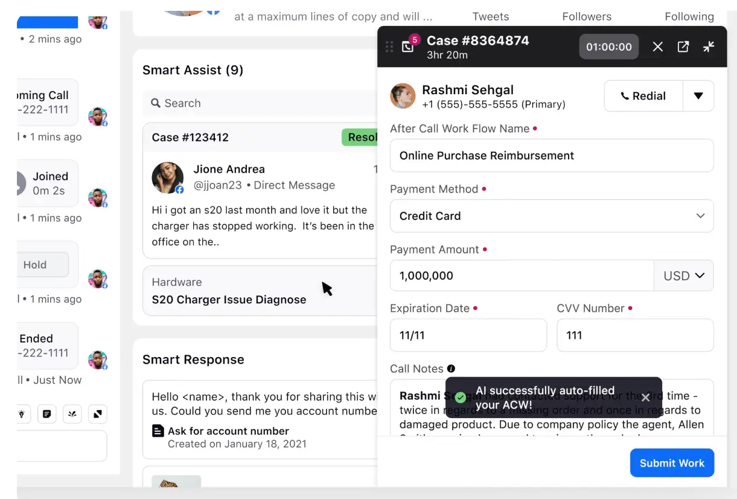This screenshot has width=737, height=499.
Task: Click the green checkmark on the AI toast
Action: tap(460, 398)
